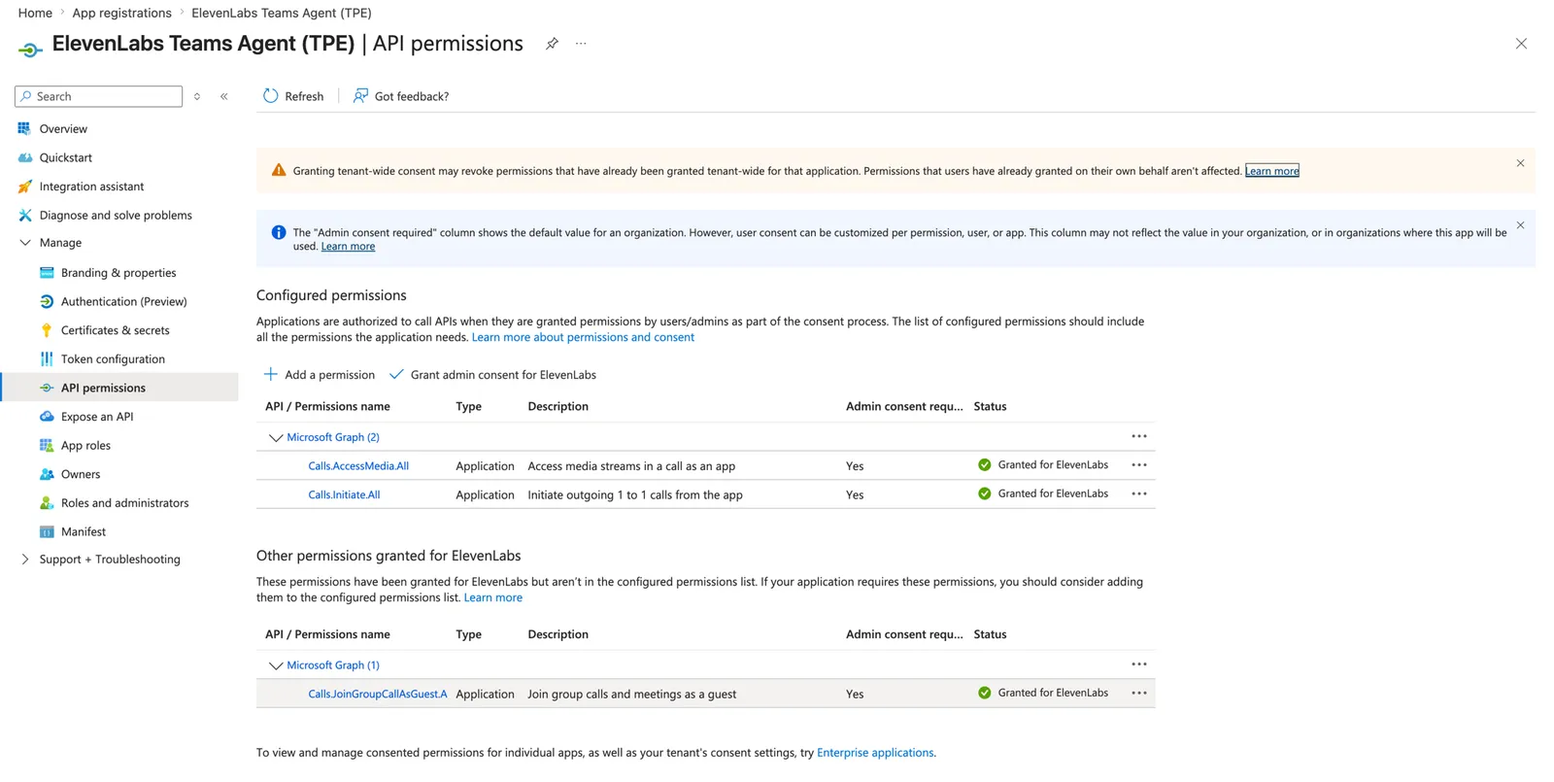Open the Enterprise applications link
The height and width of the screenshot is (782, 1554).
tap(875, 753)
